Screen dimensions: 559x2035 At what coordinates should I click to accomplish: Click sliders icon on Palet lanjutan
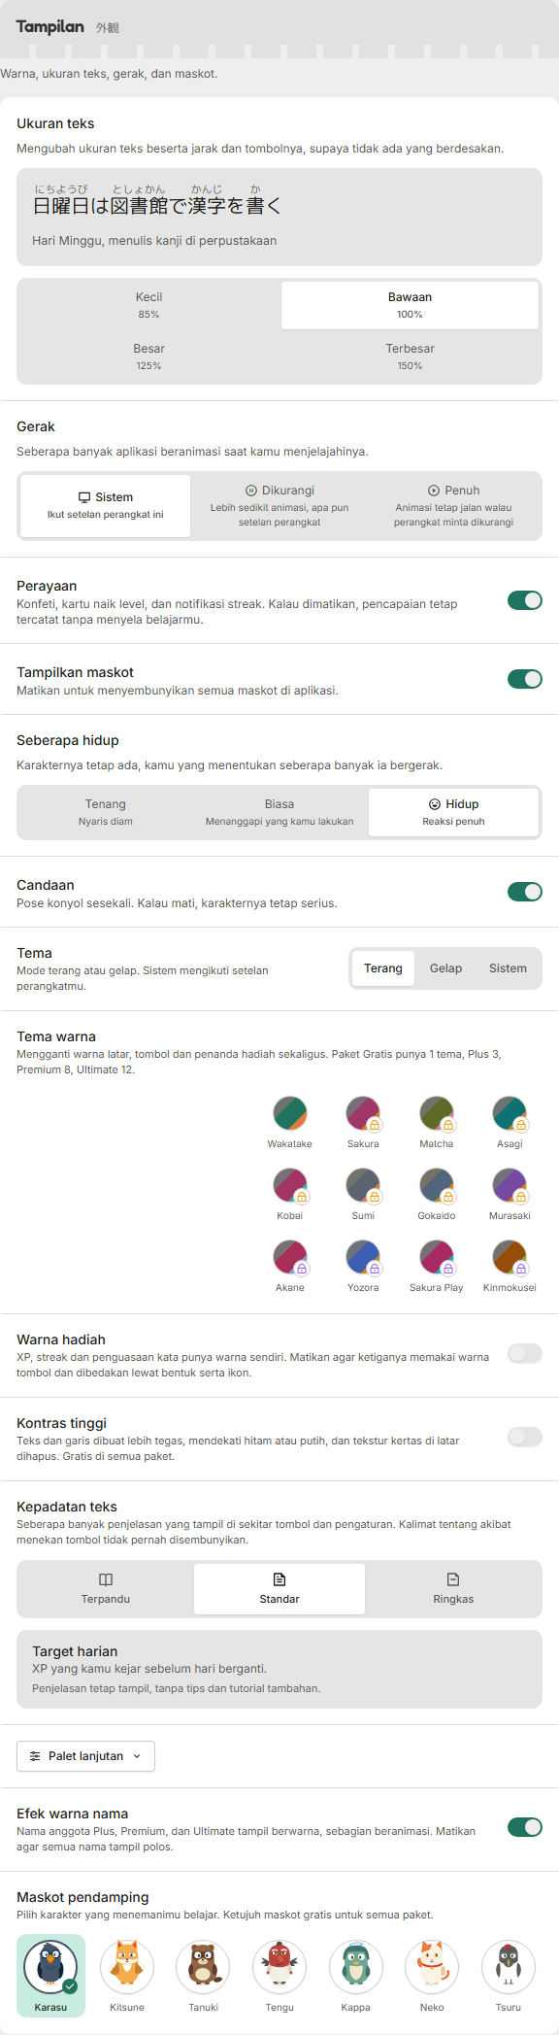[35, 1756]
